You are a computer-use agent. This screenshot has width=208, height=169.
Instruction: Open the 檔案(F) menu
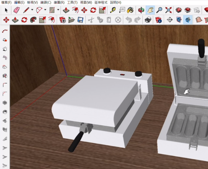pos(6,2)
